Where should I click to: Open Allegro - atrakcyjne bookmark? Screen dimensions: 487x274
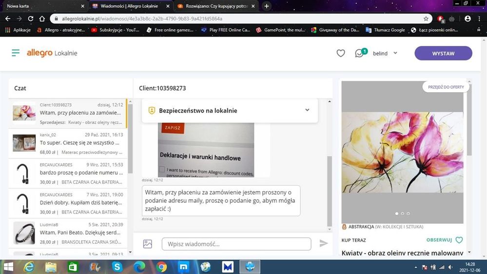[x=61, y=30]
